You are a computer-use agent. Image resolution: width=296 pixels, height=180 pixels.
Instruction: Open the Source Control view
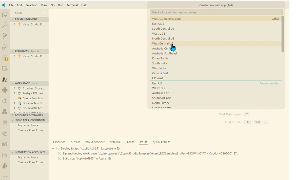[5, 36]
